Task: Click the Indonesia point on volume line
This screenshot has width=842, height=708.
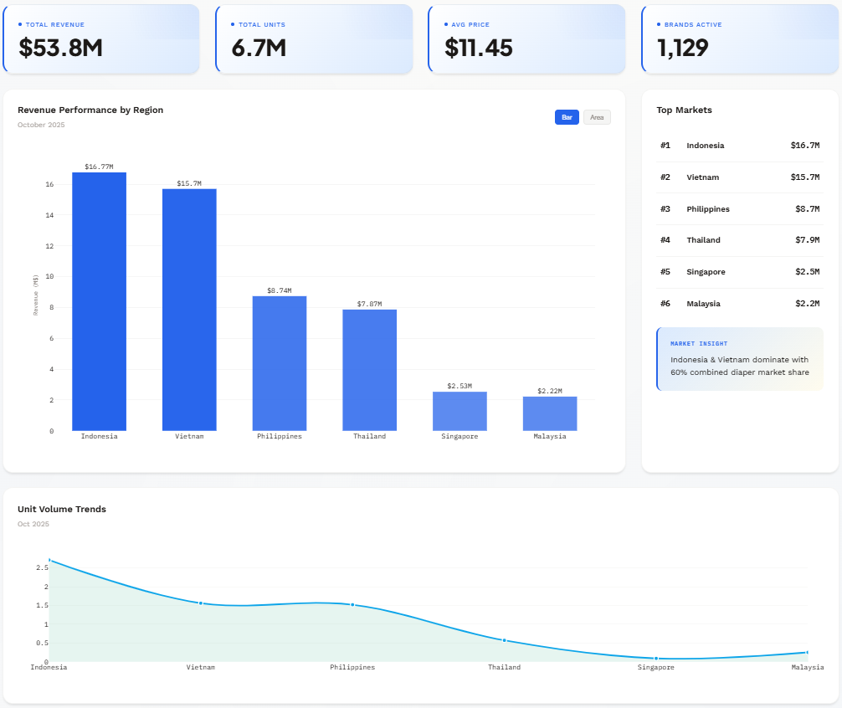Action: [x=49, y=561]
